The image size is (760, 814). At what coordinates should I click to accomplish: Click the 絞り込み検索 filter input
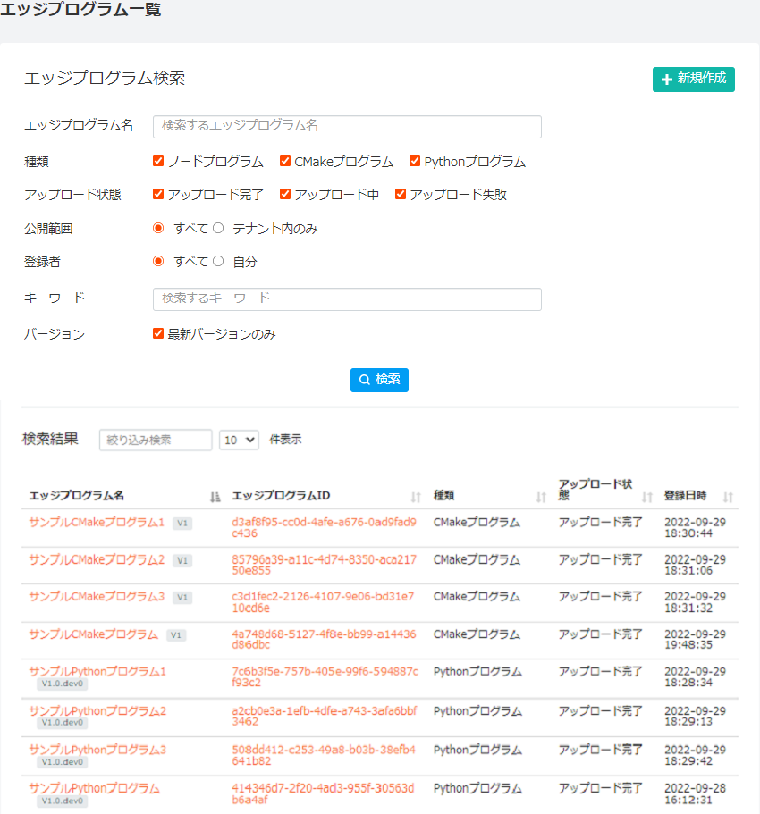156,440
